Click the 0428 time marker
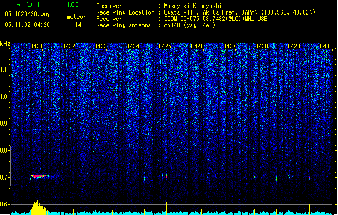338x215 pixels. 262,46
